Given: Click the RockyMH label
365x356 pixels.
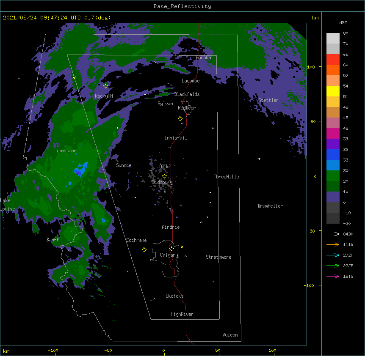Looking at the screenshot, I should click(104, 96).
